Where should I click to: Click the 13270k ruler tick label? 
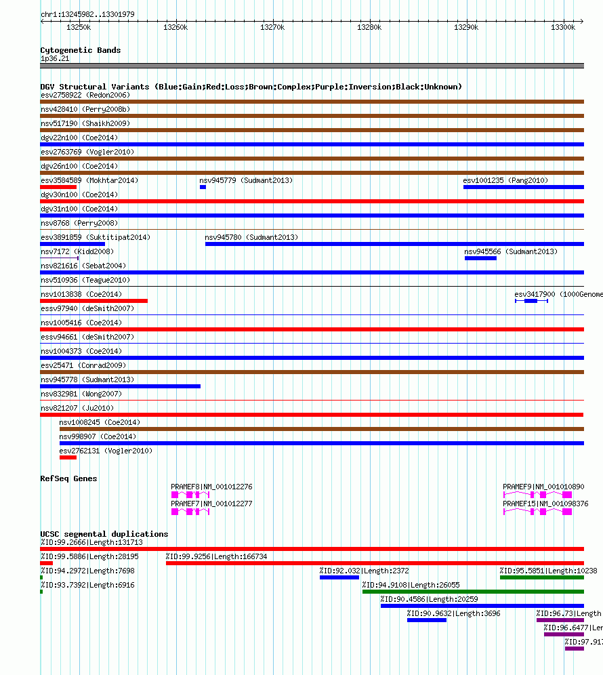click(272, 27)
